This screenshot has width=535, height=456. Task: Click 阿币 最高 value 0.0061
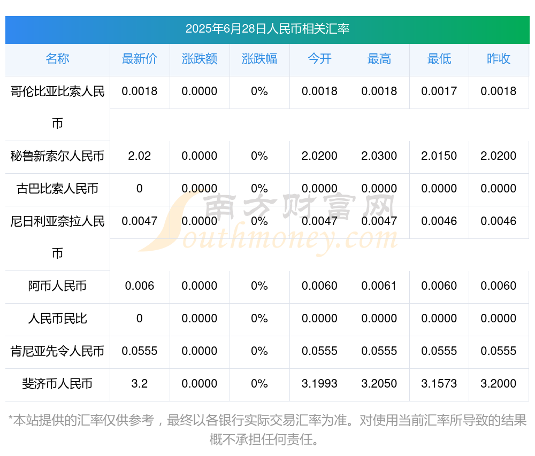pos(379,286)
